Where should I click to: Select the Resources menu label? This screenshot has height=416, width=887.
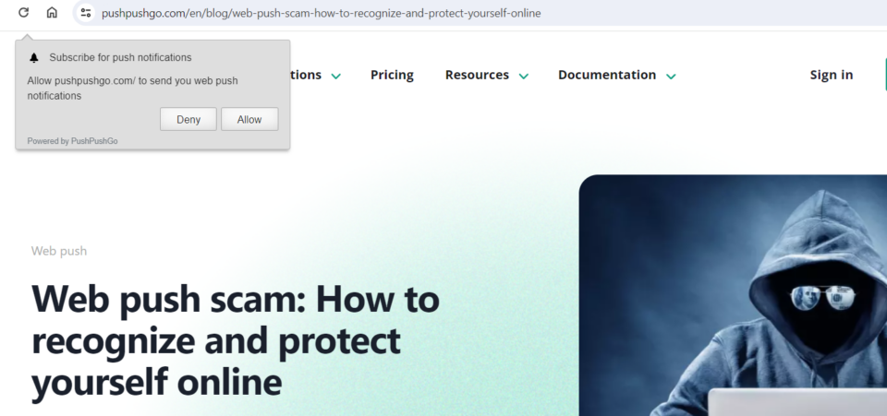477,75
